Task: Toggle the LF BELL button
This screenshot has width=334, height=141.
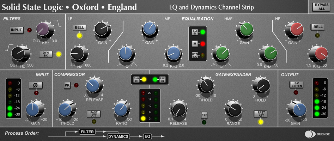Action: (x=79, y=27)
